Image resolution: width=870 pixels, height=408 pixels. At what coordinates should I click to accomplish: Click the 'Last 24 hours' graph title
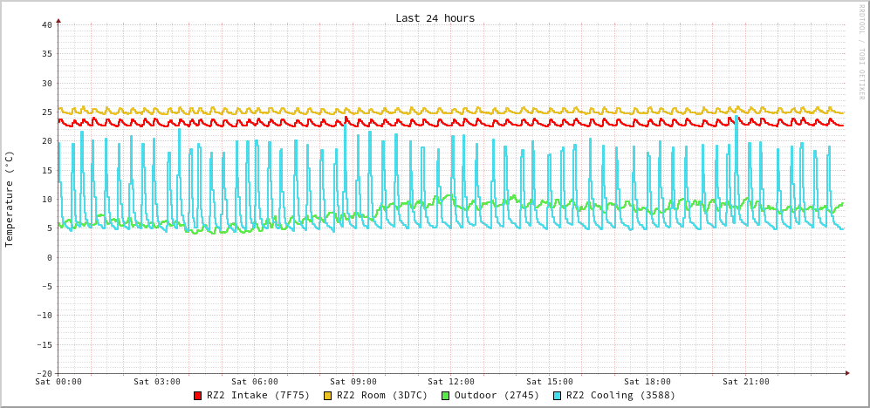pos(435,18)
